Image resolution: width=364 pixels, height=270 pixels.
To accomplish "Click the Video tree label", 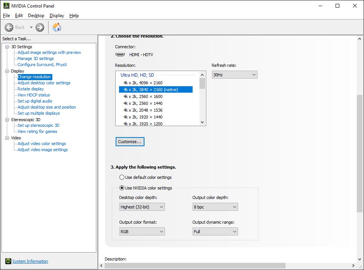I will point(16,138).
